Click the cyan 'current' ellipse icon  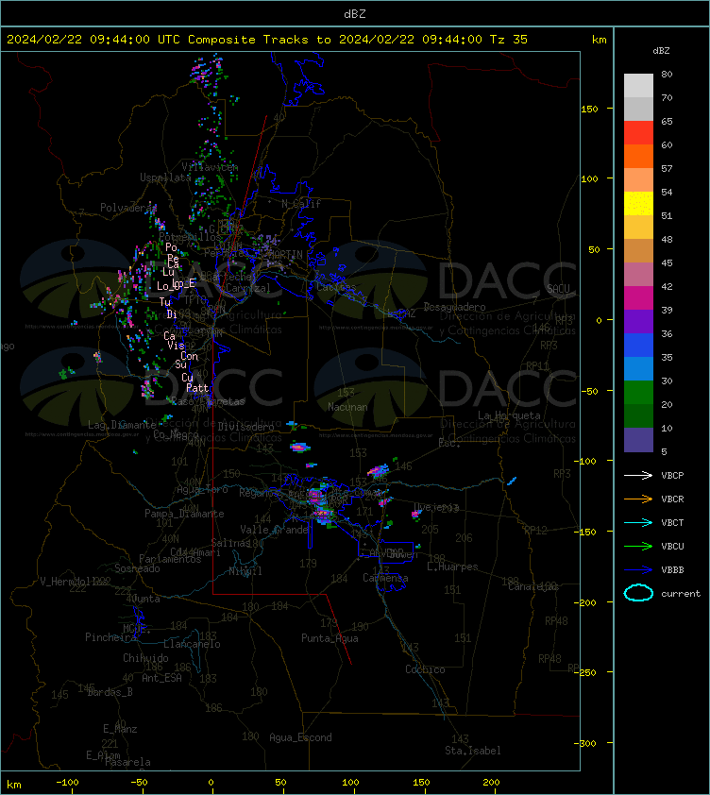[x=638, y=593]
